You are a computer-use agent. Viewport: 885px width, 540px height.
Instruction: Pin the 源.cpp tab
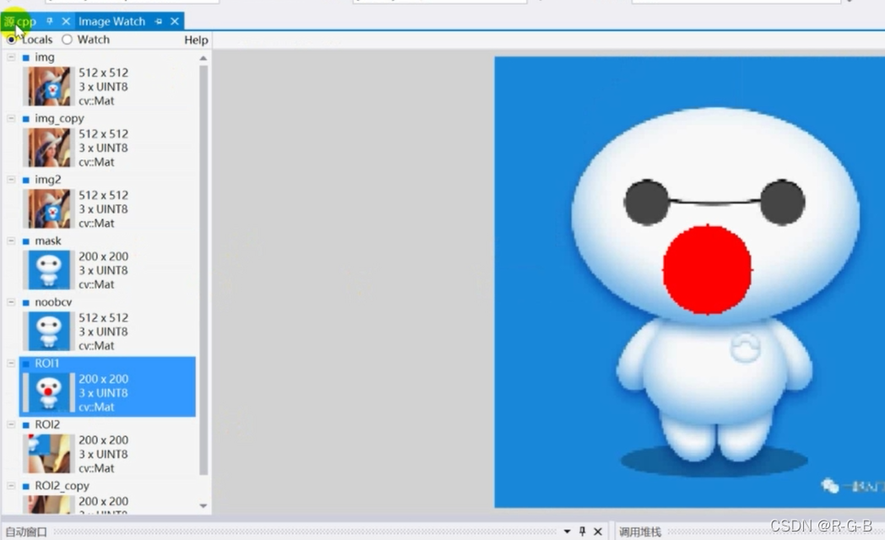[x=50, y=21]
